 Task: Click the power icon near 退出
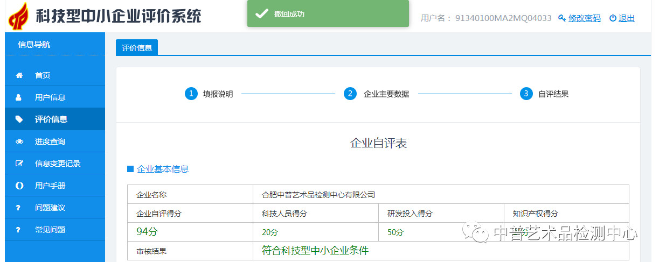[x=613, y=18]
